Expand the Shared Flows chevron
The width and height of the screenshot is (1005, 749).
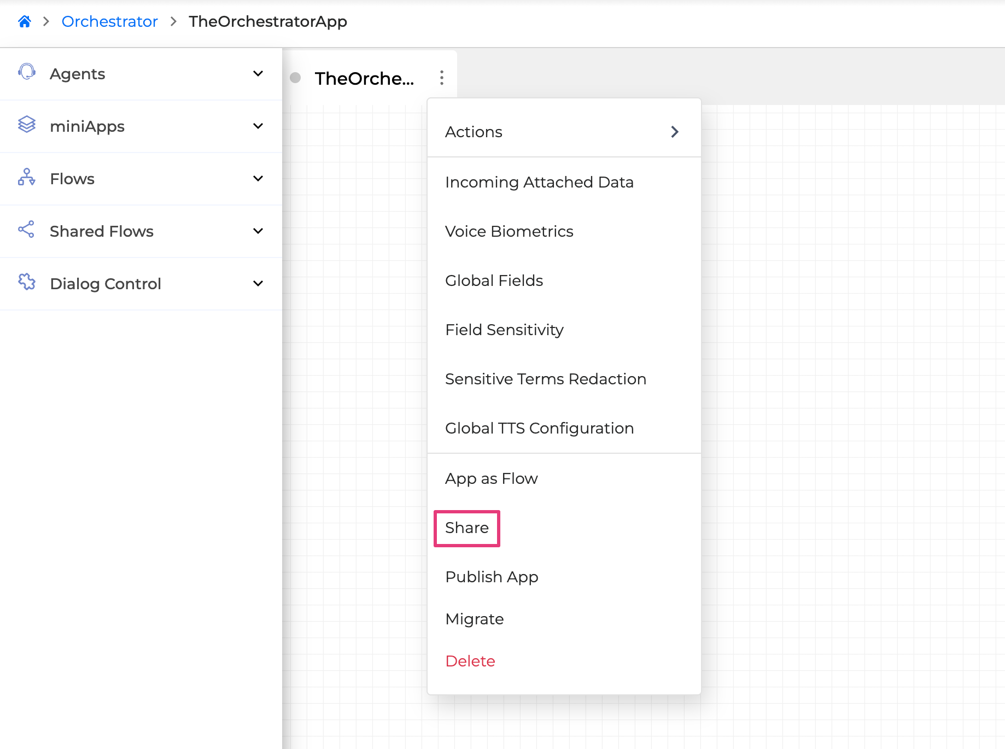258,231
